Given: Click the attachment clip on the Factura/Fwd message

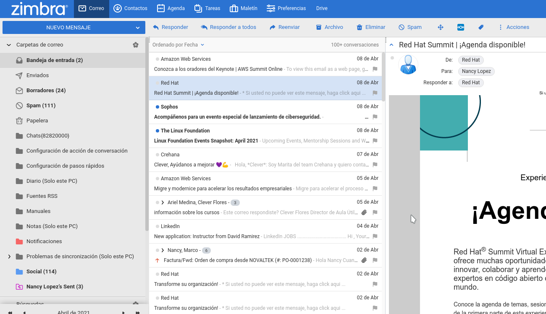Looking at the screenshot, I should click(364, 260).
